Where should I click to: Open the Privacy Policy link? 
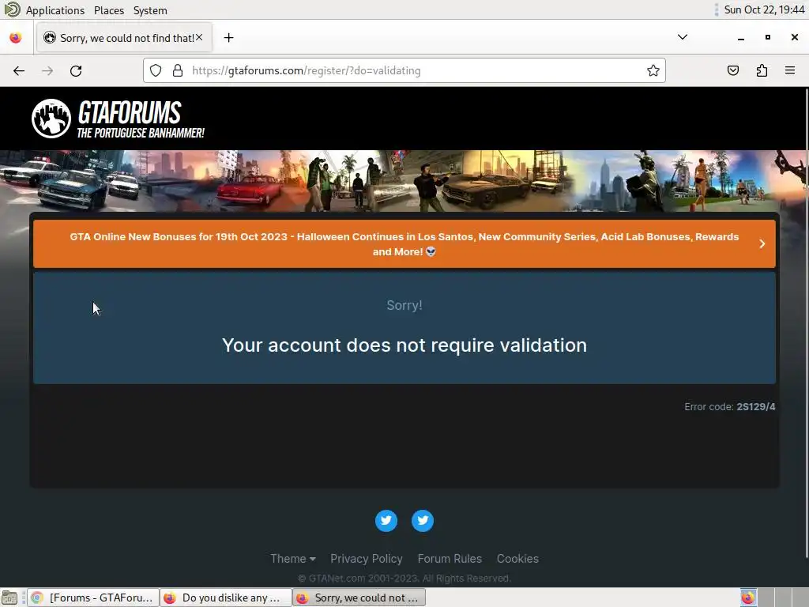(x=367, y=559)
